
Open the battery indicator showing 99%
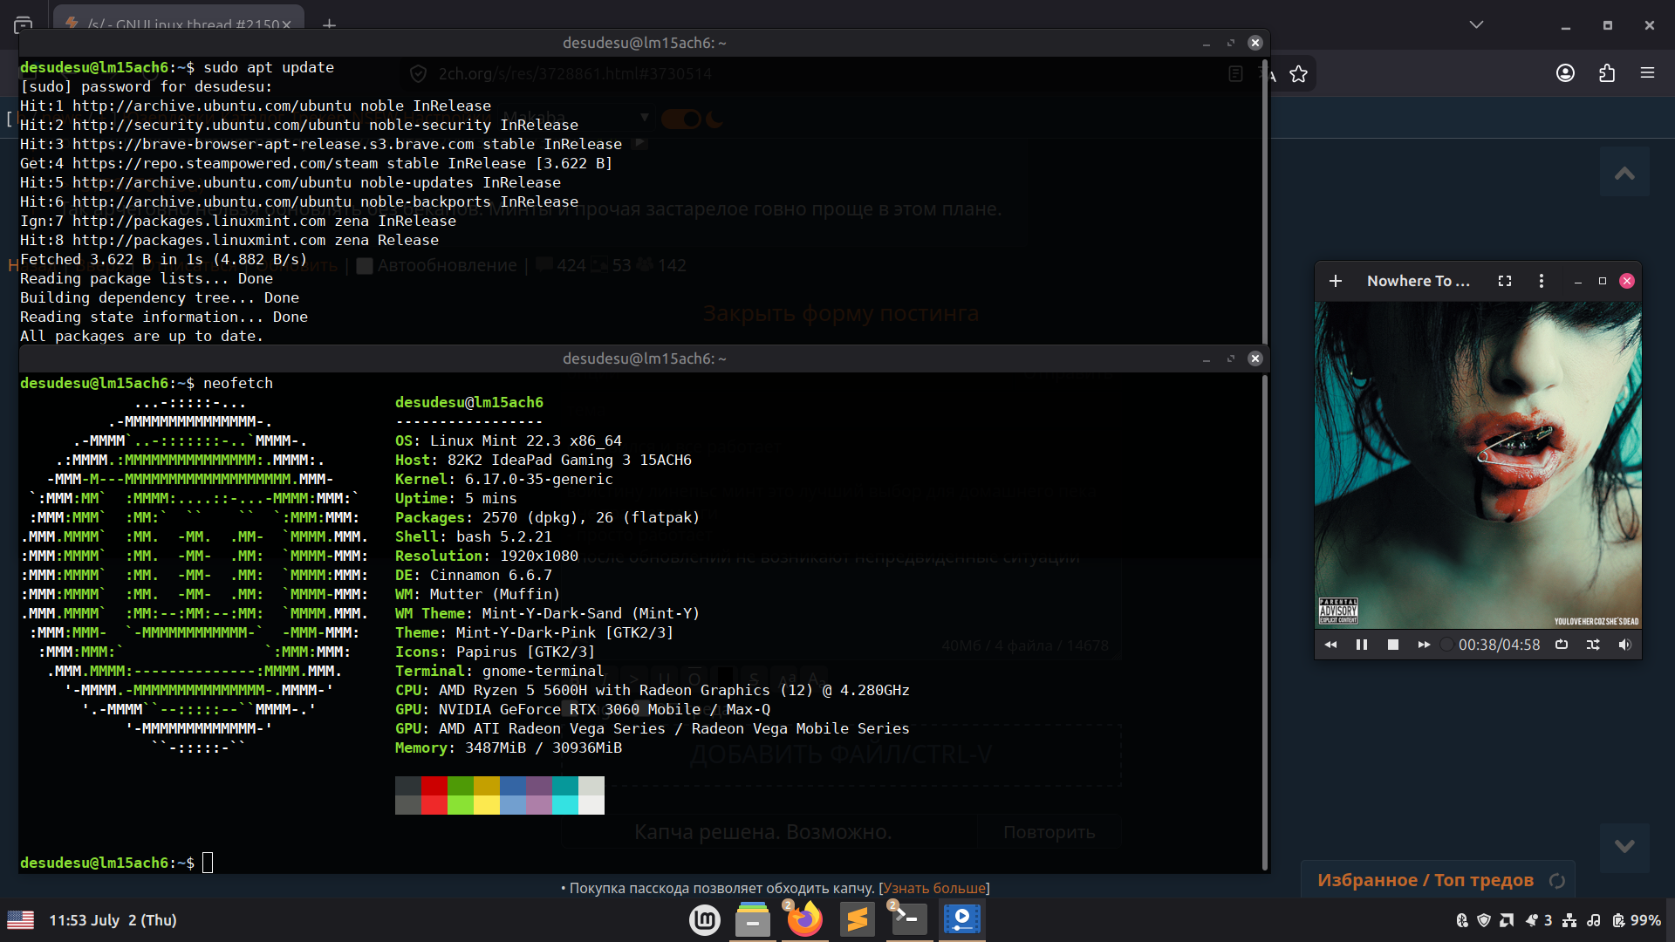(1636, 920)
